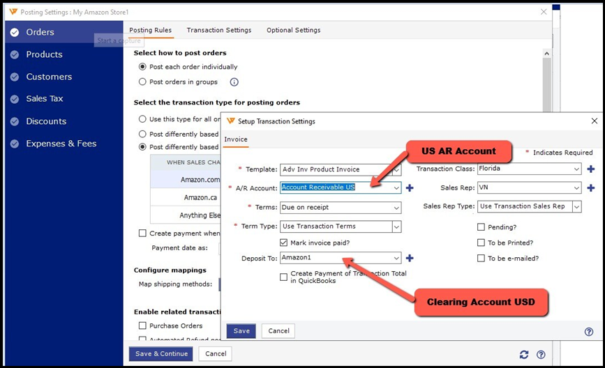
Task: Click refresh icon at bottom of Posting Settings
Action: point(524,354)
